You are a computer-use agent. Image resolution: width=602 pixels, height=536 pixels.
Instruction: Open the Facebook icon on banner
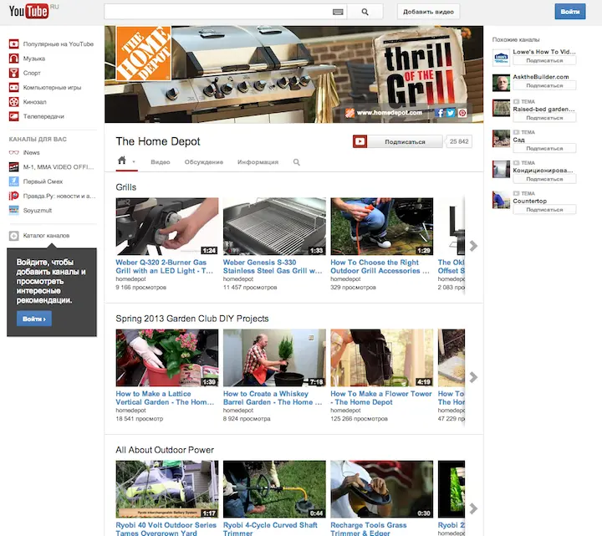coord(440,113)
